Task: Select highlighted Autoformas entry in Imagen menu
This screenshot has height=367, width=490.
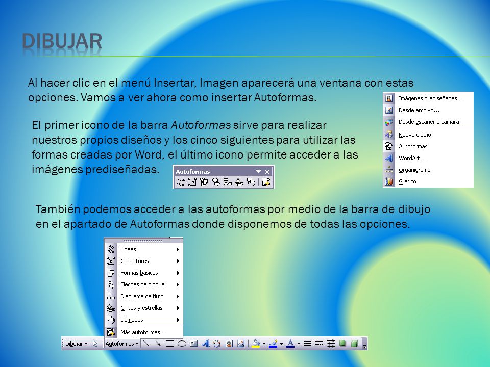Action: pos(428,146)
